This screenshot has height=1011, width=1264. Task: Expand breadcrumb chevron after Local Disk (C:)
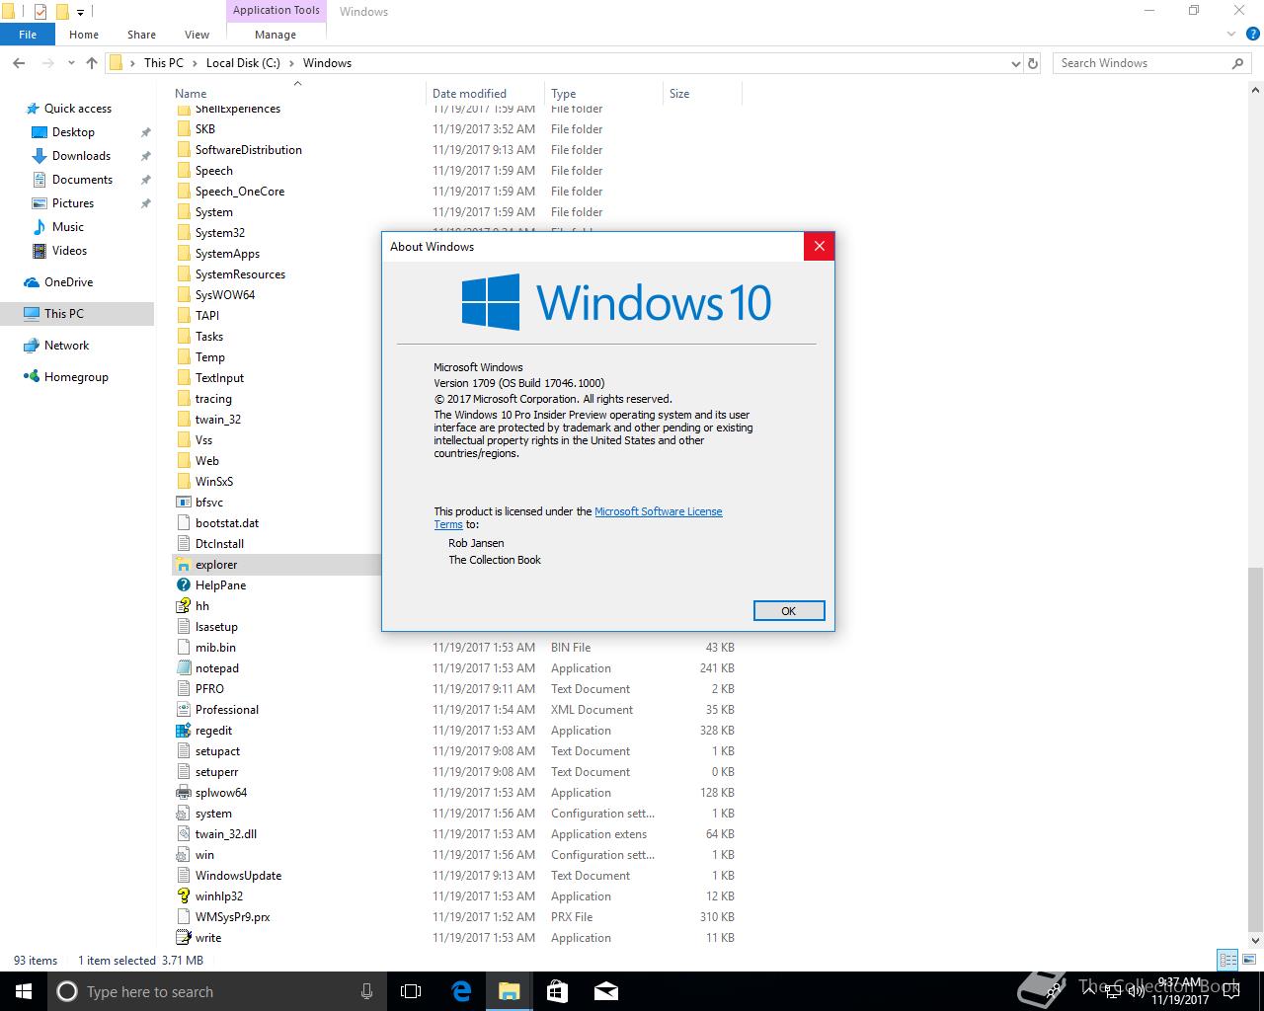[290, 63]
